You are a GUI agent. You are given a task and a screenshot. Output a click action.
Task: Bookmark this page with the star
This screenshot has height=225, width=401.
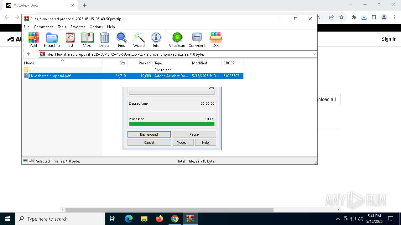(x=341, y=17)
